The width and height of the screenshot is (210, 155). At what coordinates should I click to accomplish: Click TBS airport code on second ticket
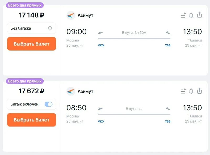[x=167, y=121]
